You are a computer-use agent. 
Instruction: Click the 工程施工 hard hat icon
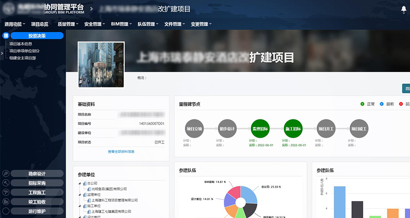pos(6,192)
